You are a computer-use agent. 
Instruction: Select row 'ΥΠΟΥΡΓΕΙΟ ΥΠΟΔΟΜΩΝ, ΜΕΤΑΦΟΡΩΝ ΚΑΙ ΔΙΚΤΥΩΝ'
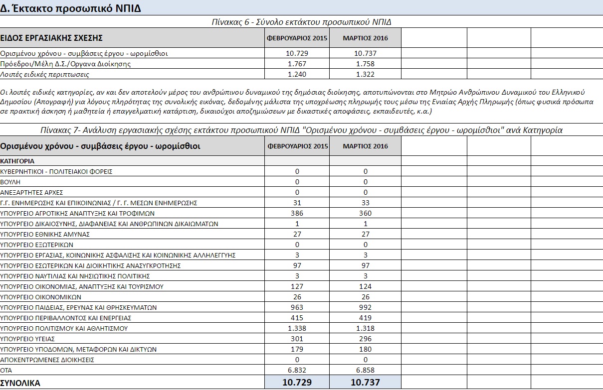click(78, 349)
